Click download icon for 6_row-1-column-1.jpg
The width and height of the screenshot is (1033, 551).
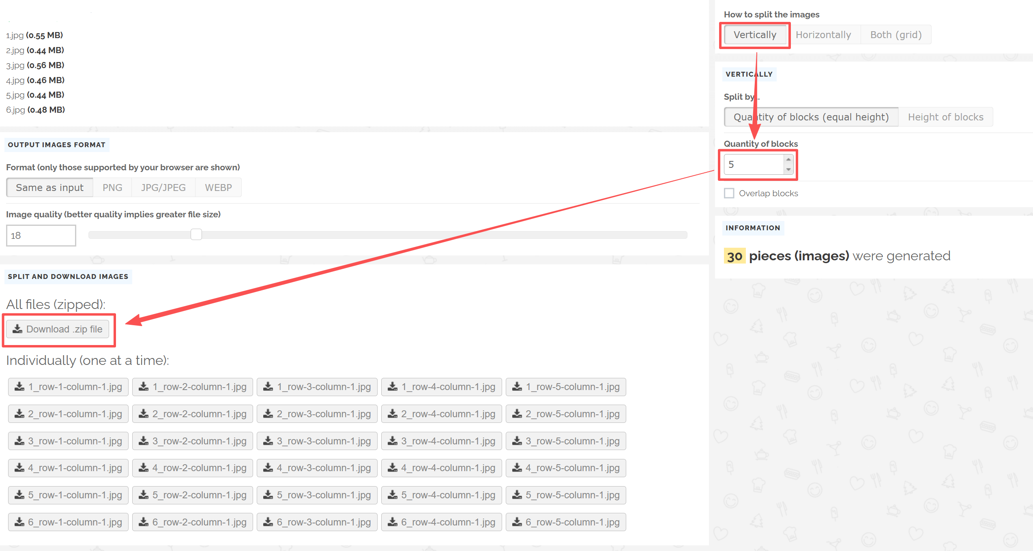coord(19,522)
